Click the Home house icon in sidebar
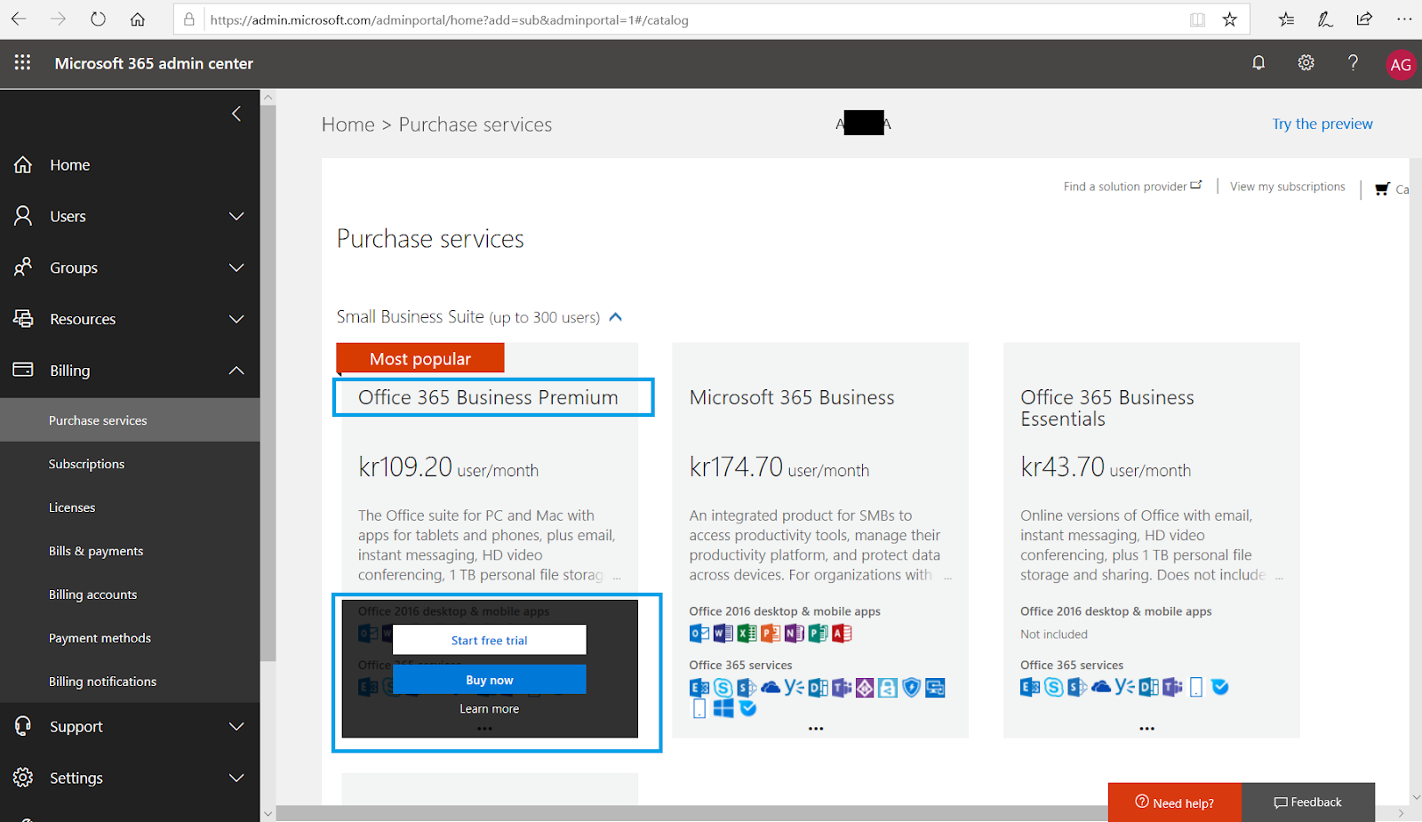 [23, 164]
